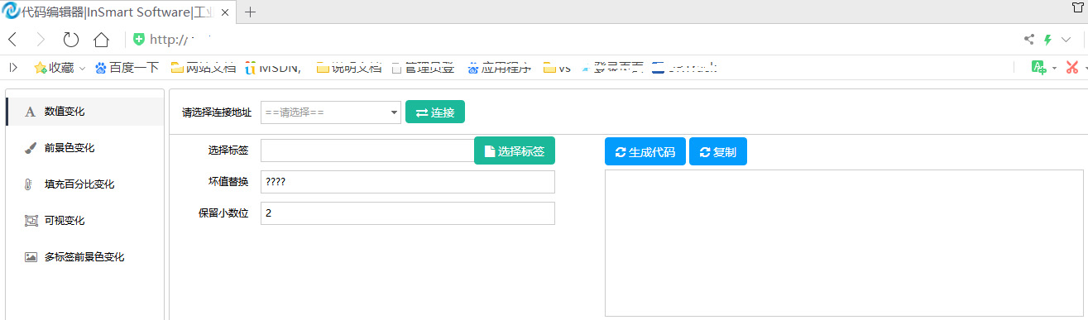Click the green security shield in address bar

pyautogui.click(x=139, y=39)
